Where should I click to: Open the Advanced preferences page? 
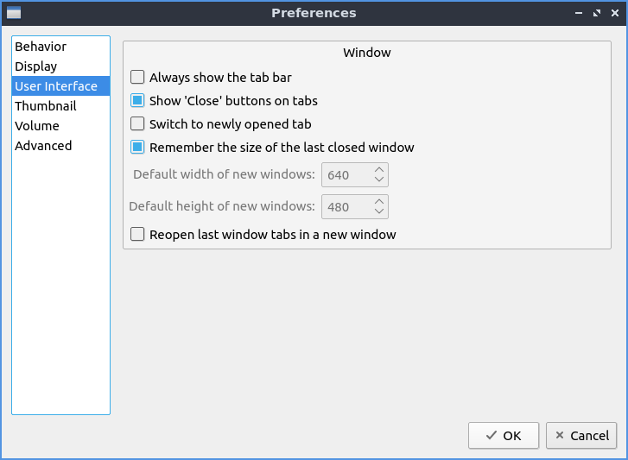[43, 146]
